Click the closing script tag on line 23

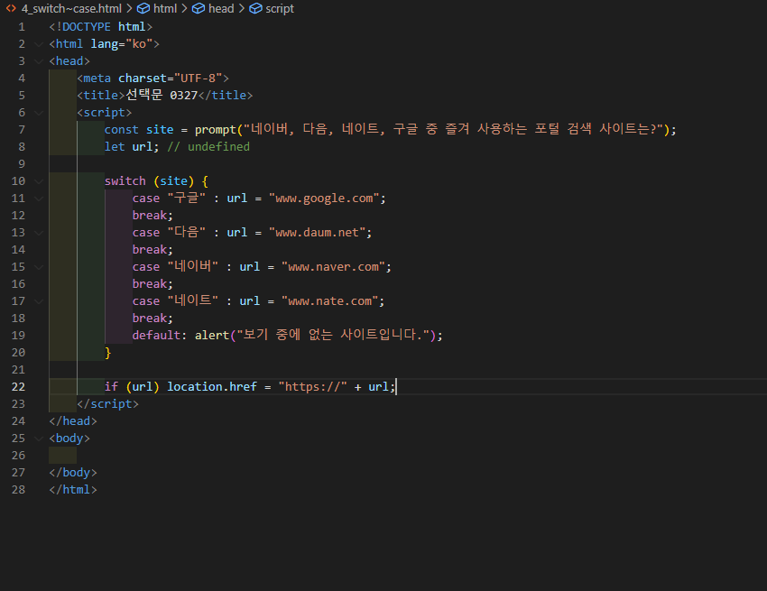(x=107, y=403)
